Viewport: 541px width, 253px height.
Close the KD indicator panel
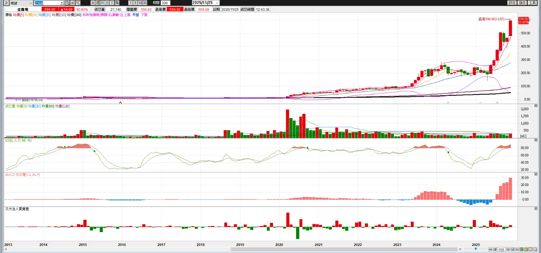[535, 140]
